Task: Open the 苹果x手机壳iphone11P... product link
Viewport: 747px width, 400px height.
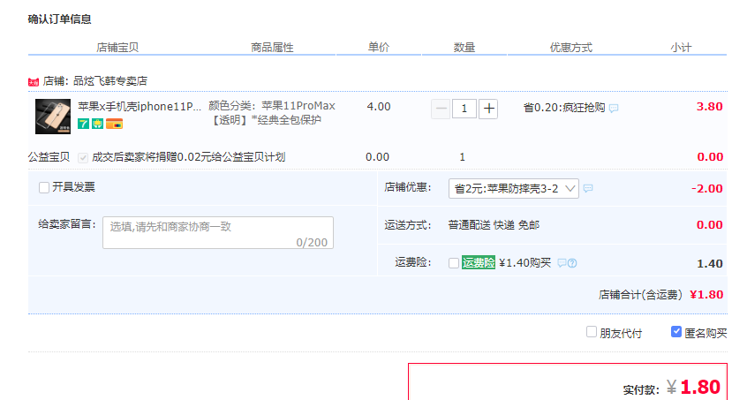Action: (x=140, y=106)
